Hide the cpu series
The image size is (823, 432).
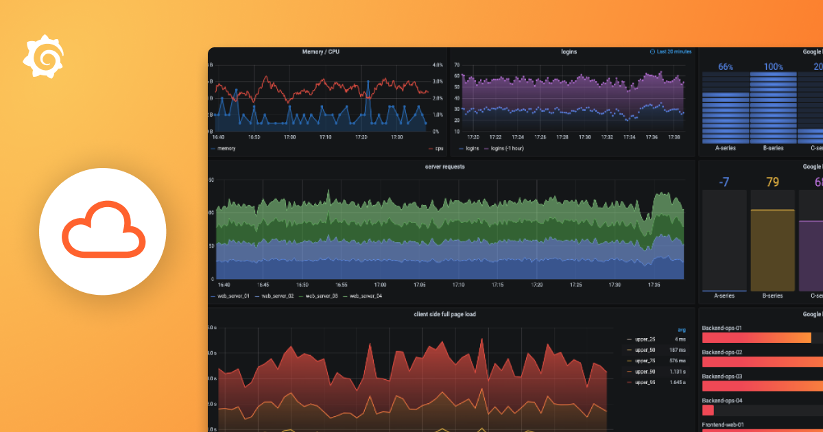click(438, 148)
